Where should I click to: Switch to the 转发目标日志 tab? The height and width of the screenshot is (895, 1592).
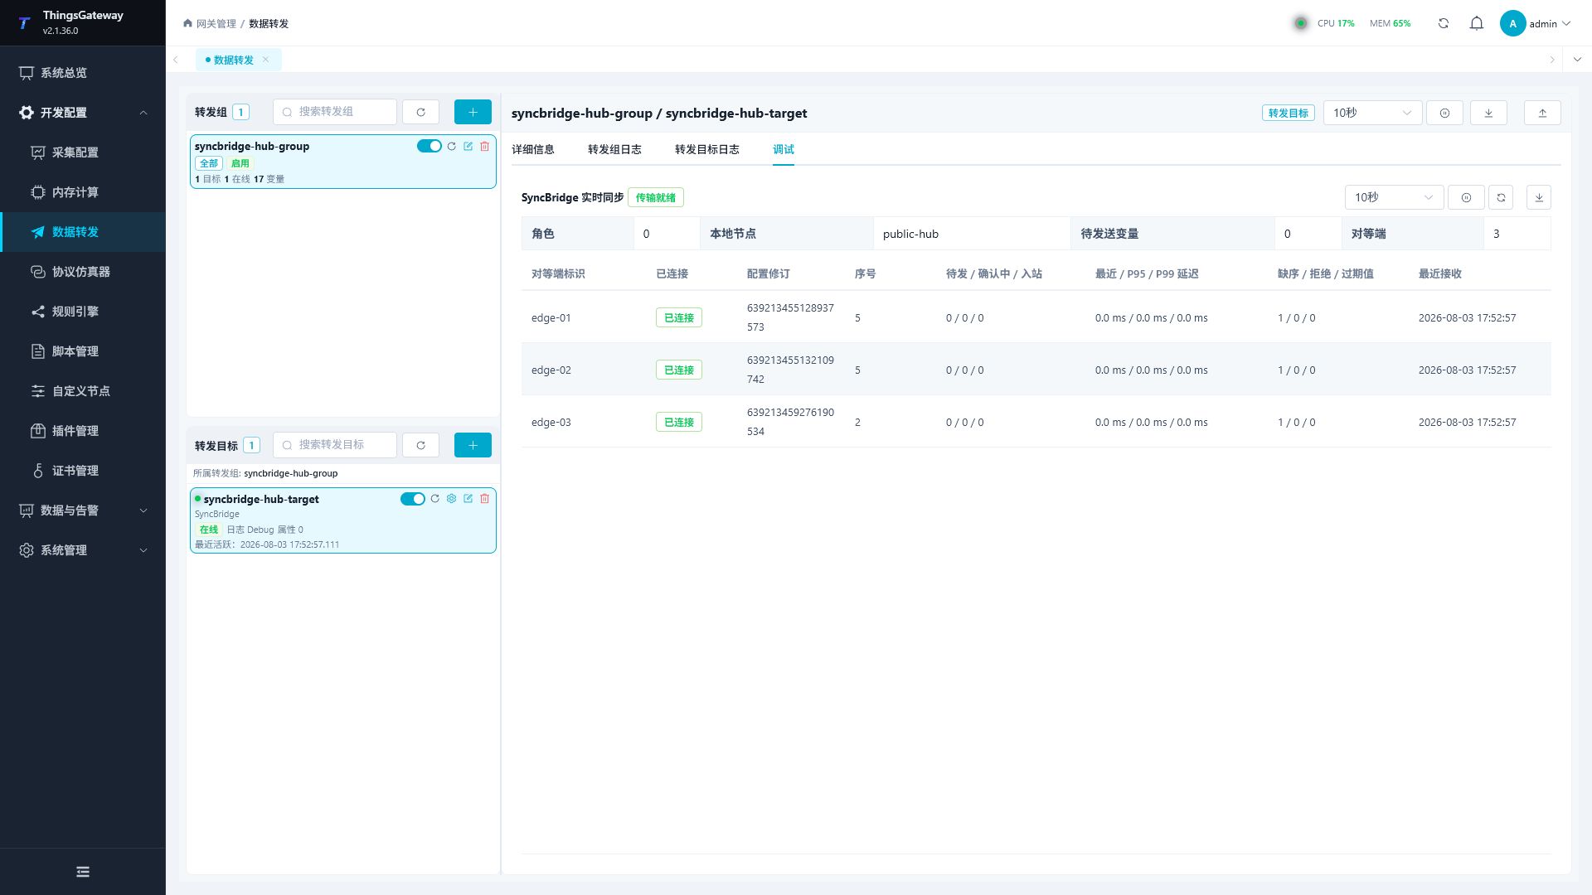click(x=706, y=149)
